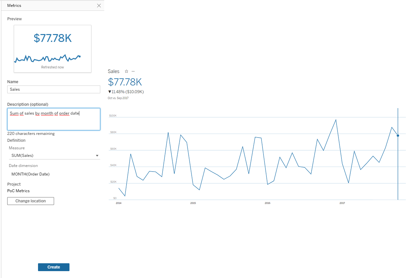Screen dimensions: 407x278
Task: Click the current data point marker on chart
Action: tap(398, 136)
